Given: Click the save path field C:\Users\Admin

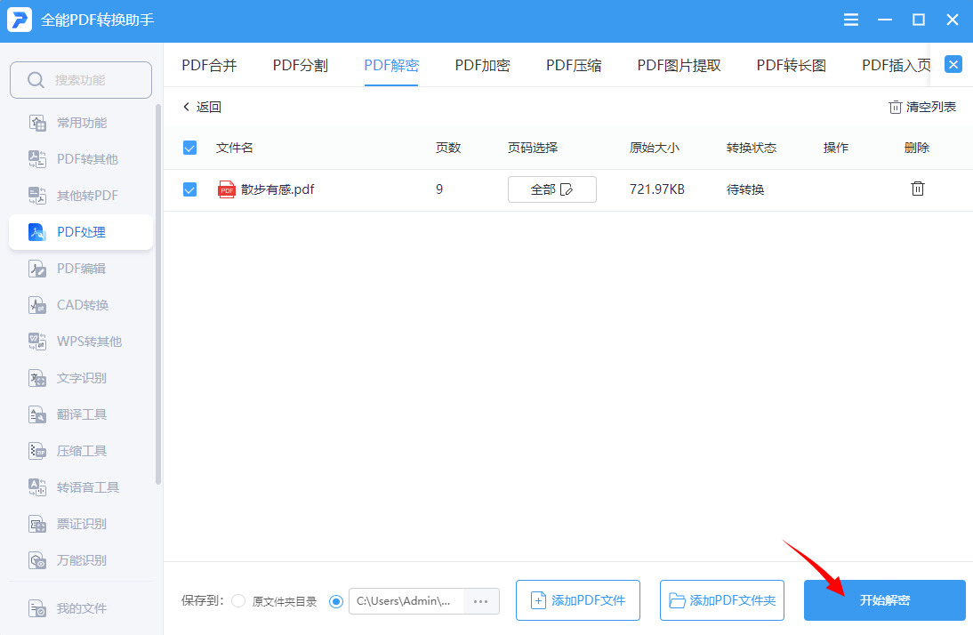Looking at the screenshot, I should pos(406,601).
